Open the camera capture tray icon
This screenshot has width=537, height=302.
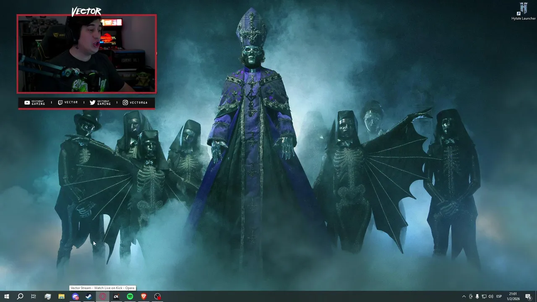click(x=470, y=297)
